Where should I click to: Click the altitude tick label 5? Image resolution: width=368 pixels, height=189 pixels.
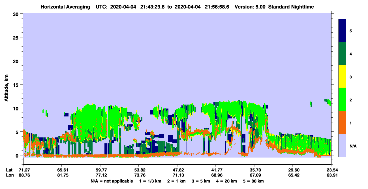tap(18, 132)
